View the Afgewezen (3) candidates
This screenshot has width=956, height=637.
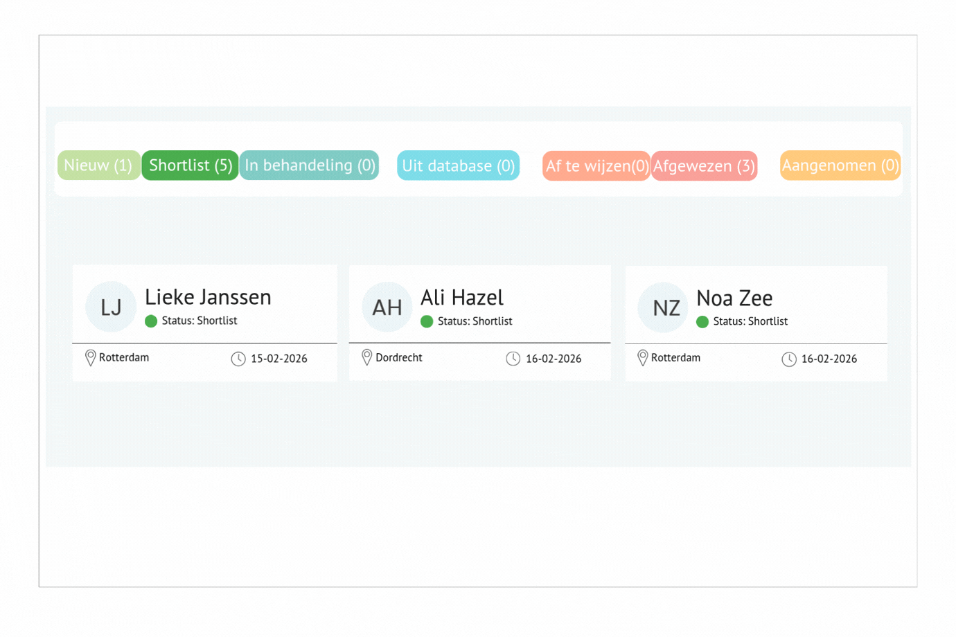coord(704,166)
